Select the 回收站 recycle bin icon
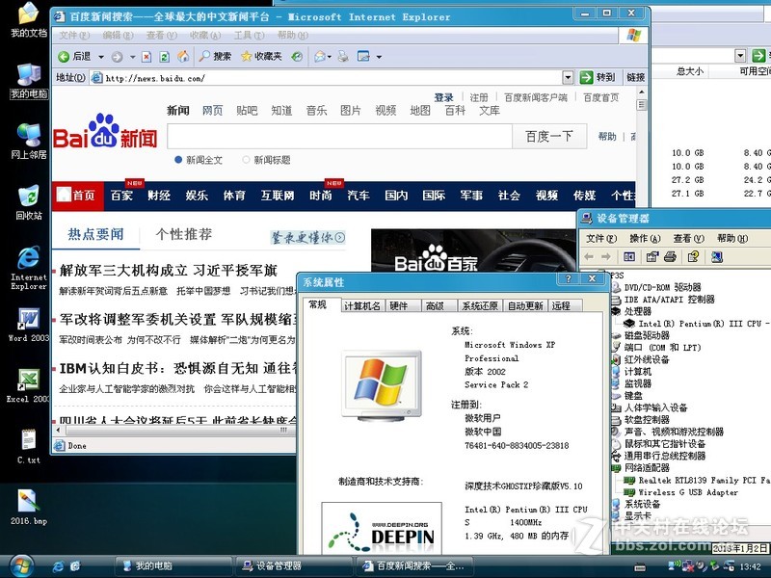771x578 pixels. click(x=29, y=202)
